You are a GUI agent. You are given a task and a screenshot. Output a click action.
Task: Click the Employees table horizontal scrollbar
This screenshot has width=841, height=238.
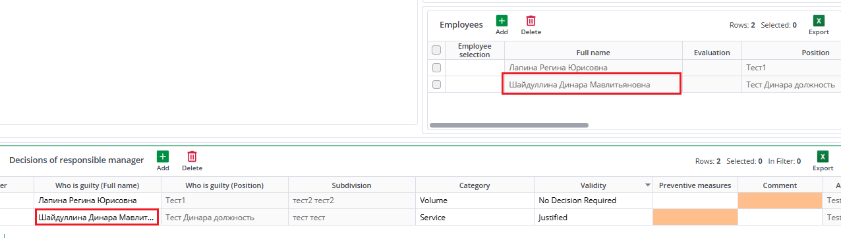(509, 124)
